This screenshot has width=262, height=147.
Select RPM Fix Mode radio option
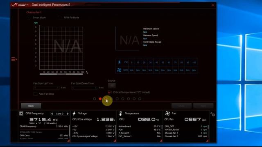coord(59,18)
